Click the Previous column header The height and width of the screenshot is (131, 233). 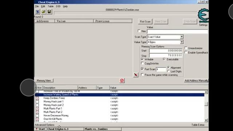[113, 21]
